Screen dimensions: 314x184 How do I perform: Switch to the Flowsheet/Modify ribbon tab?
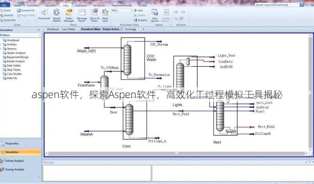(122, 5)
